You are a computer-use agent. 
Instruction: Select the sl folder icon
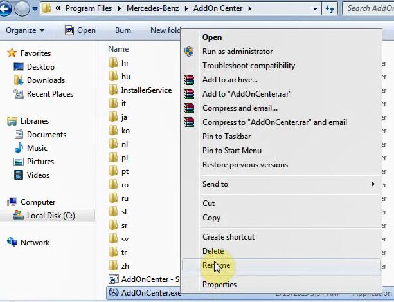(x=113, y=212)
